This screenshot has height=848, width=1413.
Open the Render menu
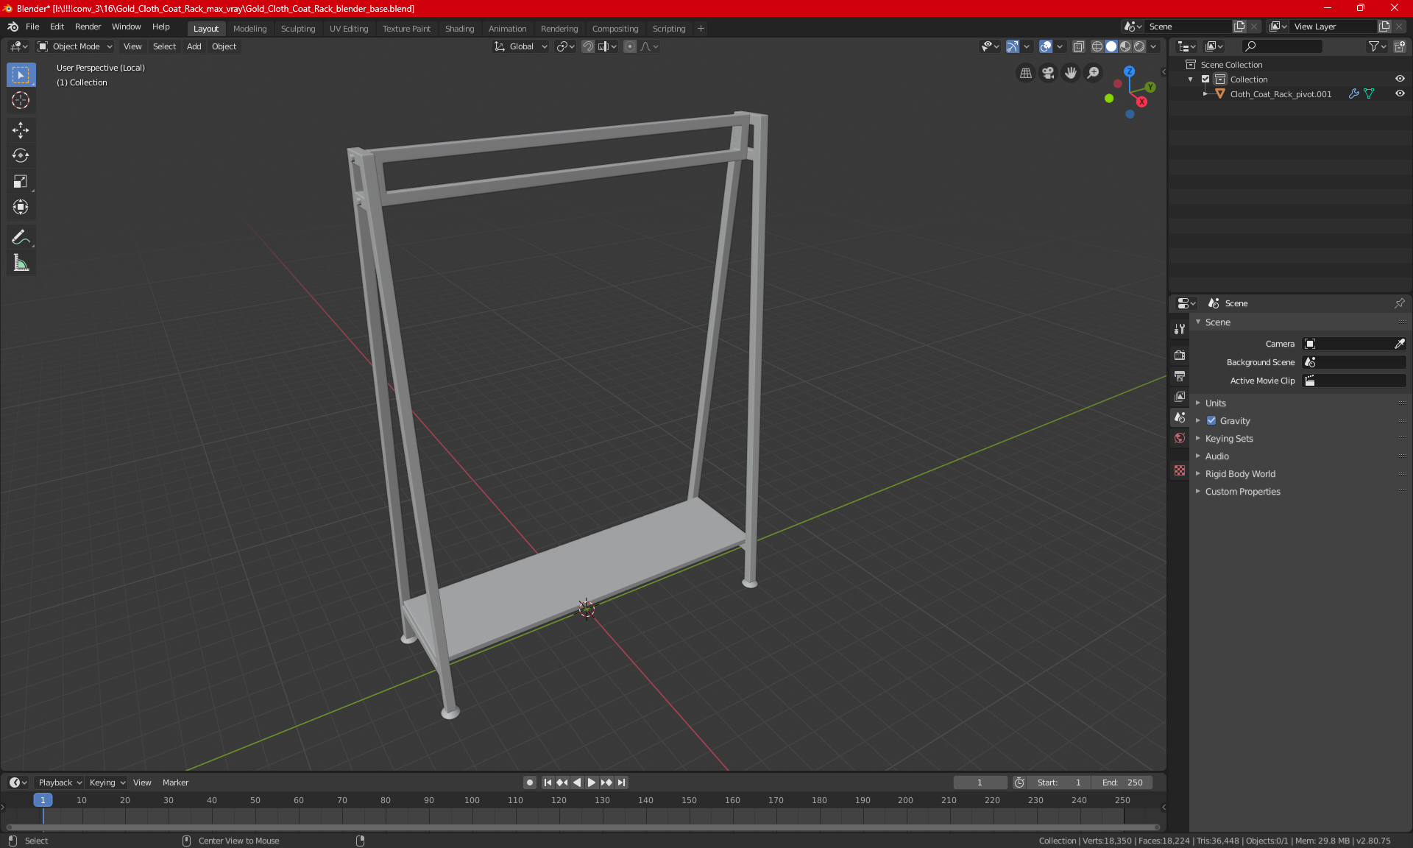click(x=88, y=26)
